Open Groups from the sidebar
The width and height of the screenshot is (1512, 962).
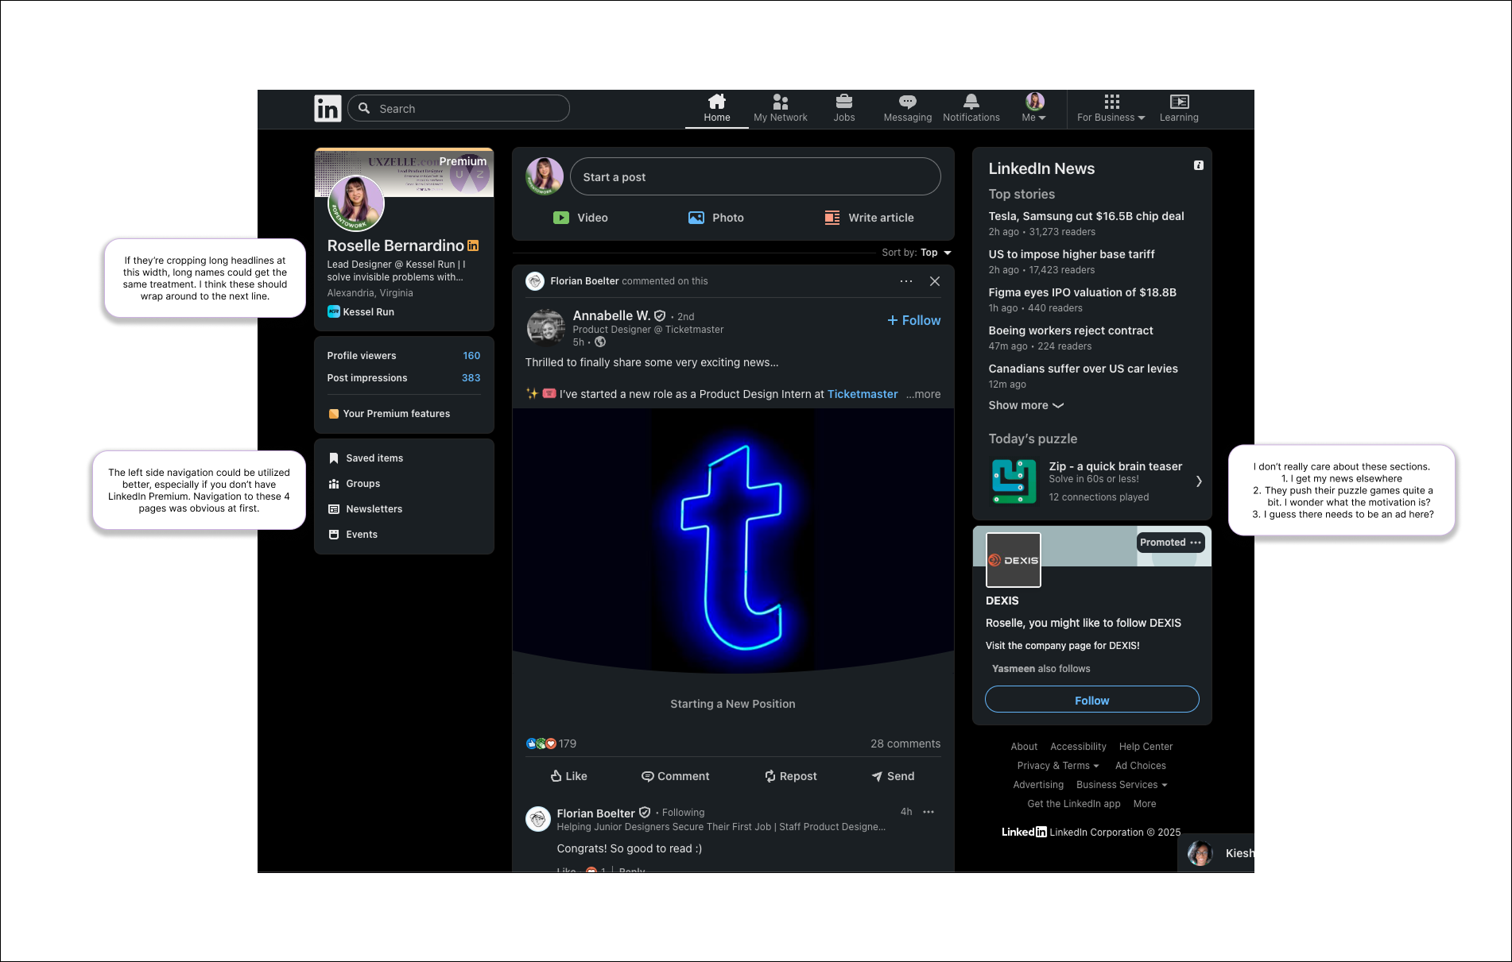[x=355, y=484]
